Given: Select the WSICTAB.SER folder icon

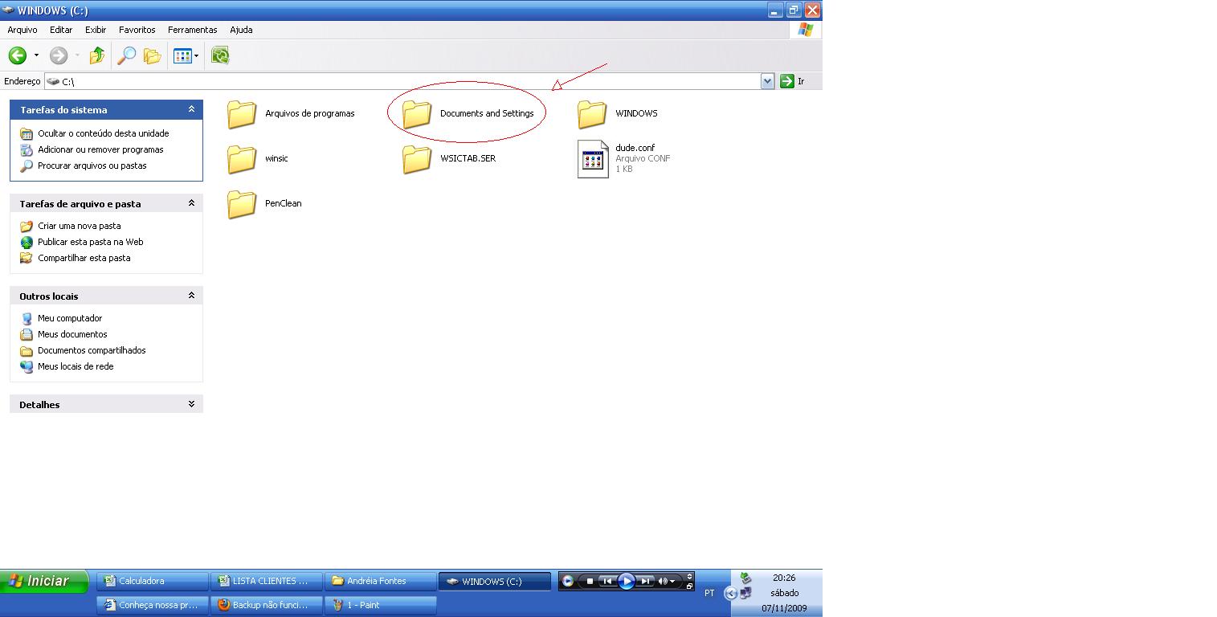Looking at the screenshot, I should (417, 159).
